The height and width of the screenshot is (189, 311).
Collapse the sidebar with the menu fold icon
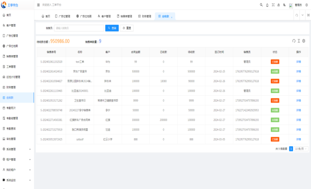[x=38, y=5]
